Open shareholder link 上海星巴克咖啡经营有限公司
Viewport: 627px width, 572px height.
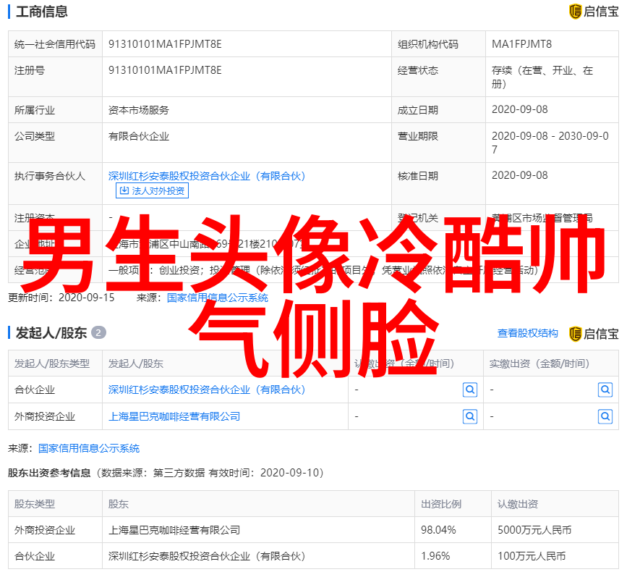pos(174,416)
